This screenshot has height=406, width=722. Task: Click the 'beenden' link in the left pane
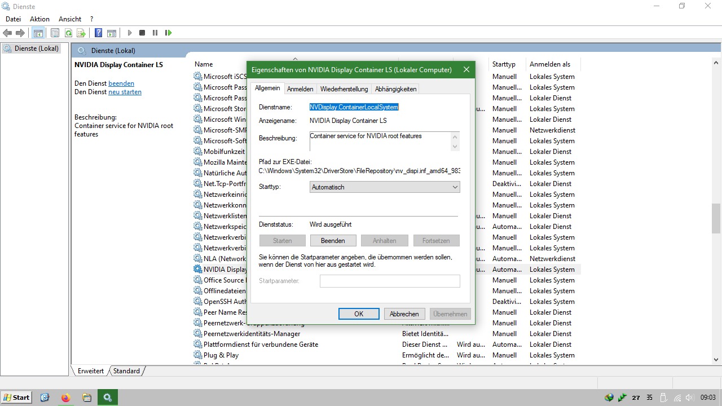(121, 83)
